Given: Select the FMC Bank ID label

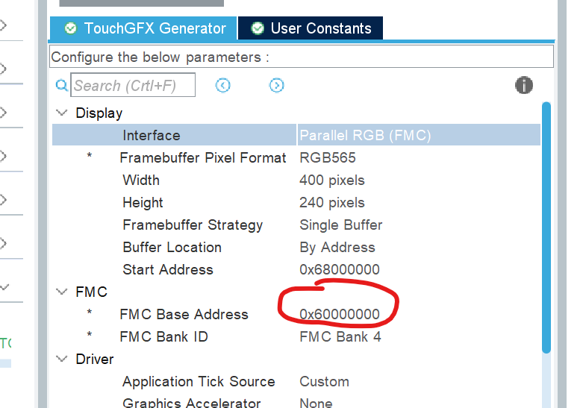Looking at the screenshot, I should [x=163, y=336].
